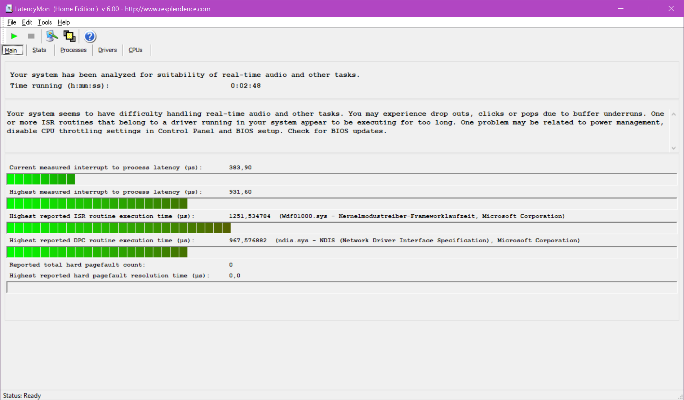Switch to the Processes tab
Viewport: 684px width, 400px height.
(x=74, y=50)
